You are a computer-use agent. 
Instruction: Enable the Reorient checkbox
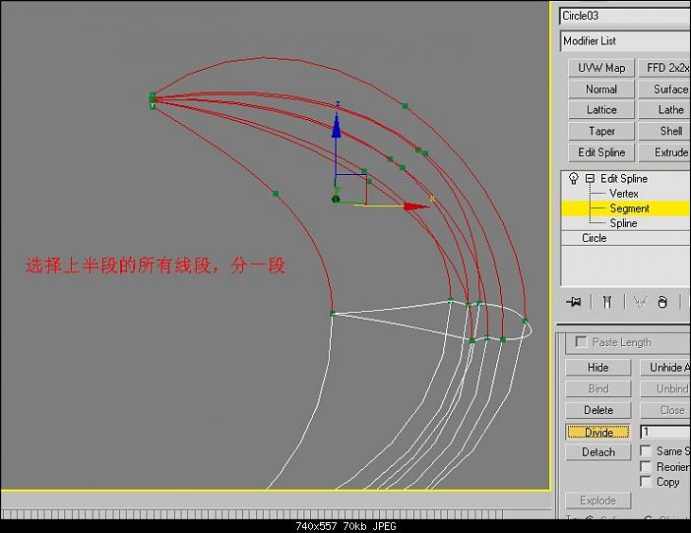(x=645, y=466)
